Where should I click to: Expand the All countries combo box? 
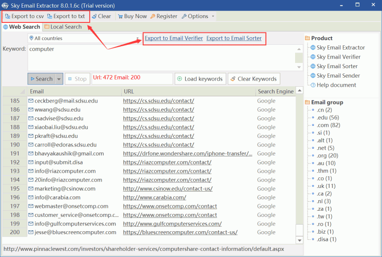[138, 38]
